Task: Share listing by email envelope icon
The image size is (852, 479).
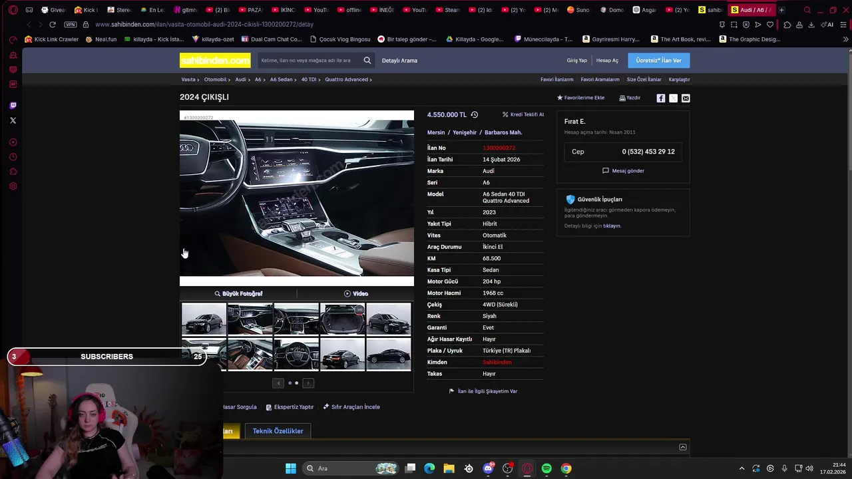Action: [x=686, y=98]
